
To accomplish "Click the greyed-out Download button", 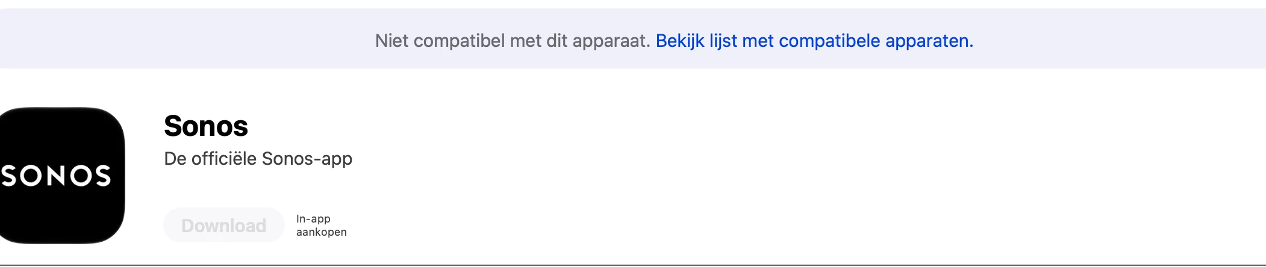I will (223, 225).
